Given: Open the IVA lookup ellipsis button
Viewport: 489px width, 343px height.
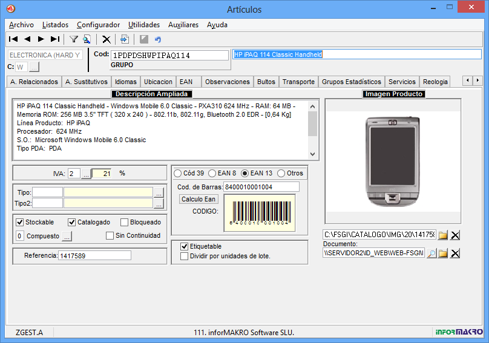Looking at the screenshot, I should pos(86,174).
